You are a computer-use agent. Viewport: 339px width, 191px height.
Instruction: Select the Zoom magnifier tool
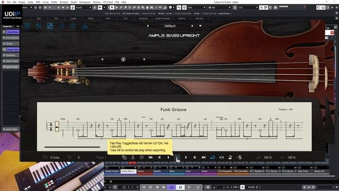click(x=143, y=7)
